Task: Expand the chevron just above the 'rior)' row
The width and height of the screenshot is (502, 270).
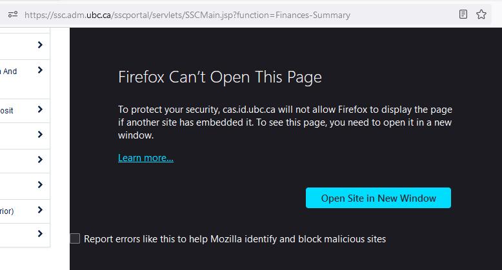Action: click(x=40, y=184)
